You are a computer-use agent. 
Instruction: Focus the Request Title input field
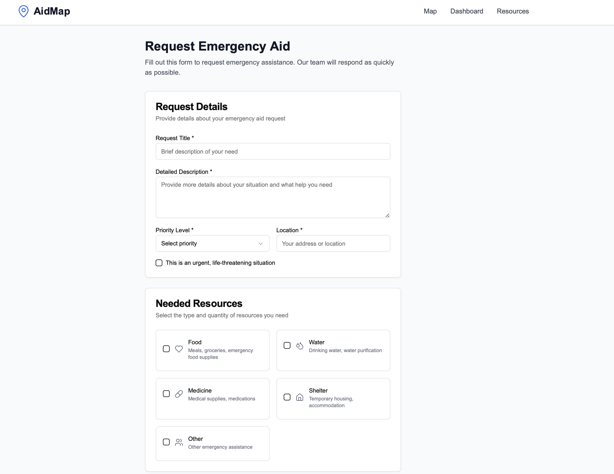pos(273,152)
